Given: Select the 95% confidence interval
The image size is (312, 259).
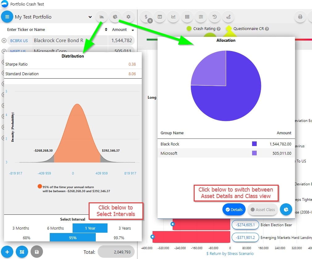Looking at the screenshot, I should 73,238.
